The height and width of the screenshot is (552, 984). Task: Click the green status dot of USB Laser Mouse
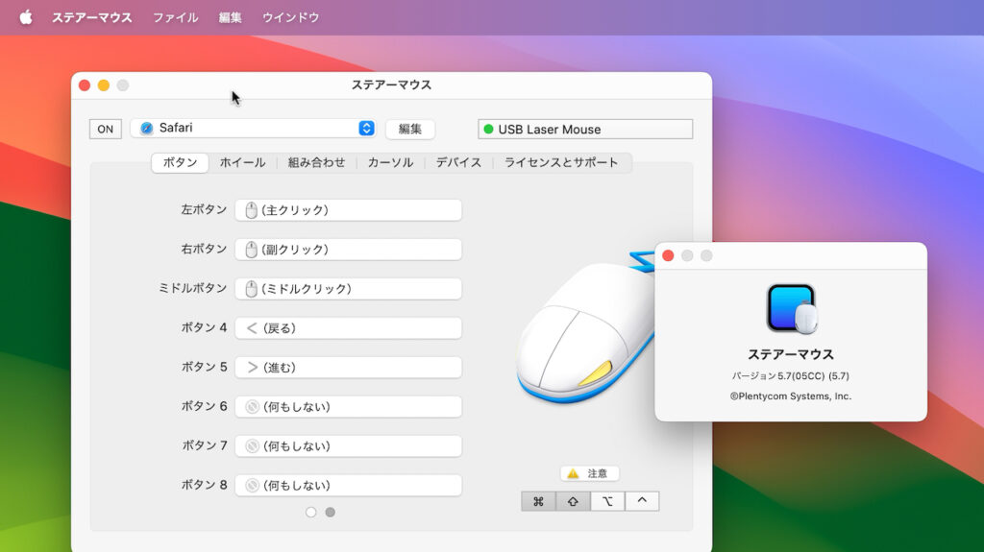click(488, 130)
